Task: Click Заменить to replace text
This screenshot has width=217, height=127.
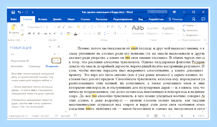Action: [190, 30]
